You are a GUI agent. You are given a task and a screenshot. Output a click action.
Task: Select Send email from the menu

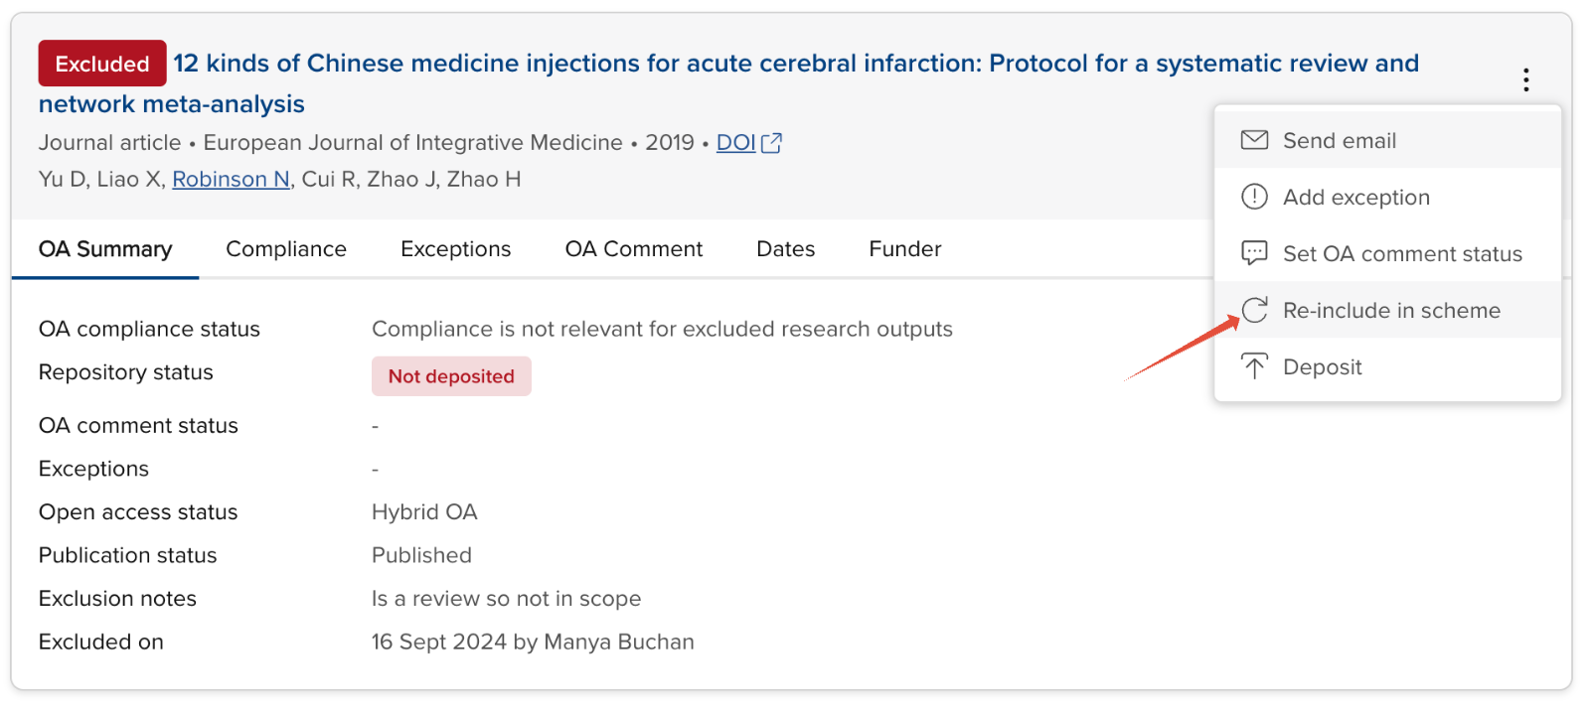[1339, 141]
